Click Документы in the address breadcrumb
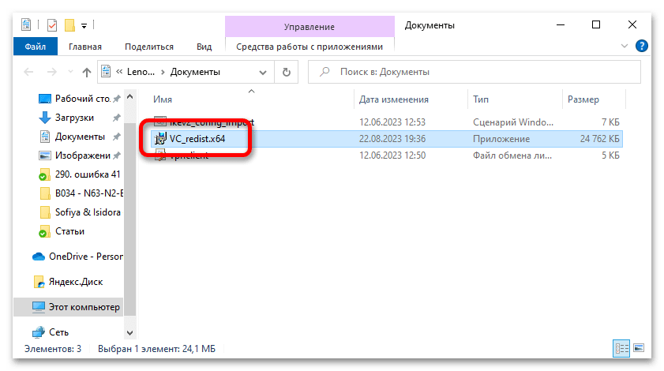664x371 pixels. click(x=195, y=72)
